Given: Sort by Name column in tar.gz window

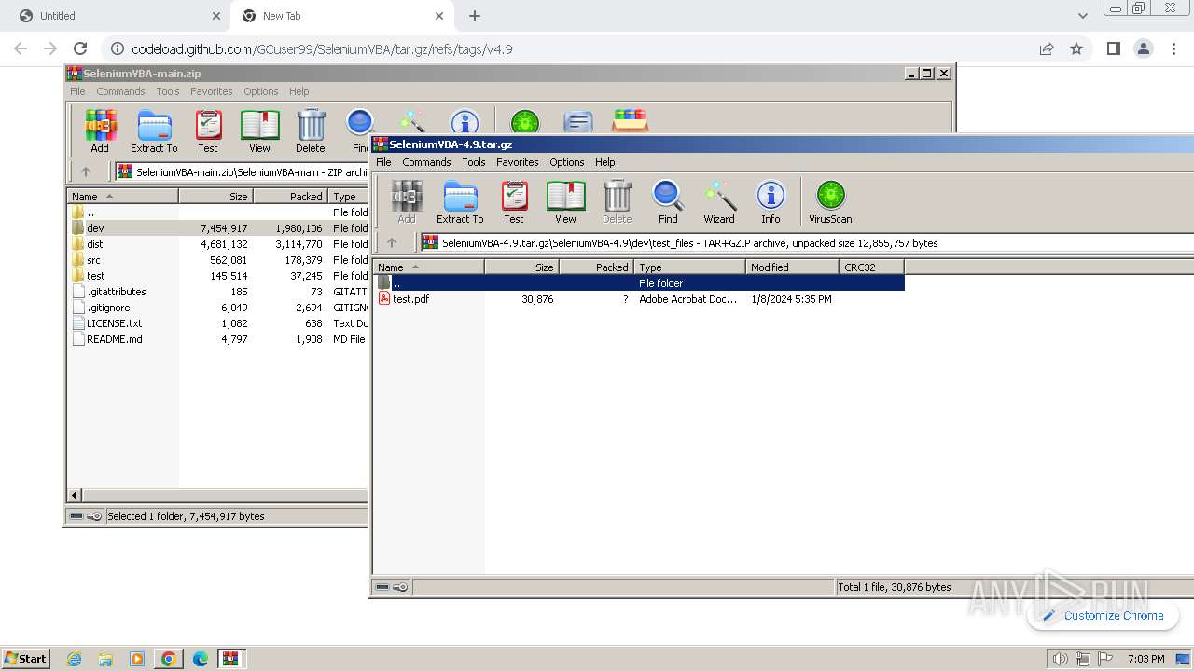Looking at the screenshot, I should click(x=428, y=267).
